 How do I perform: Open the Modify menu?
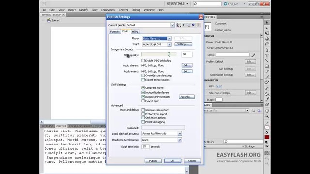click(83, 10)
